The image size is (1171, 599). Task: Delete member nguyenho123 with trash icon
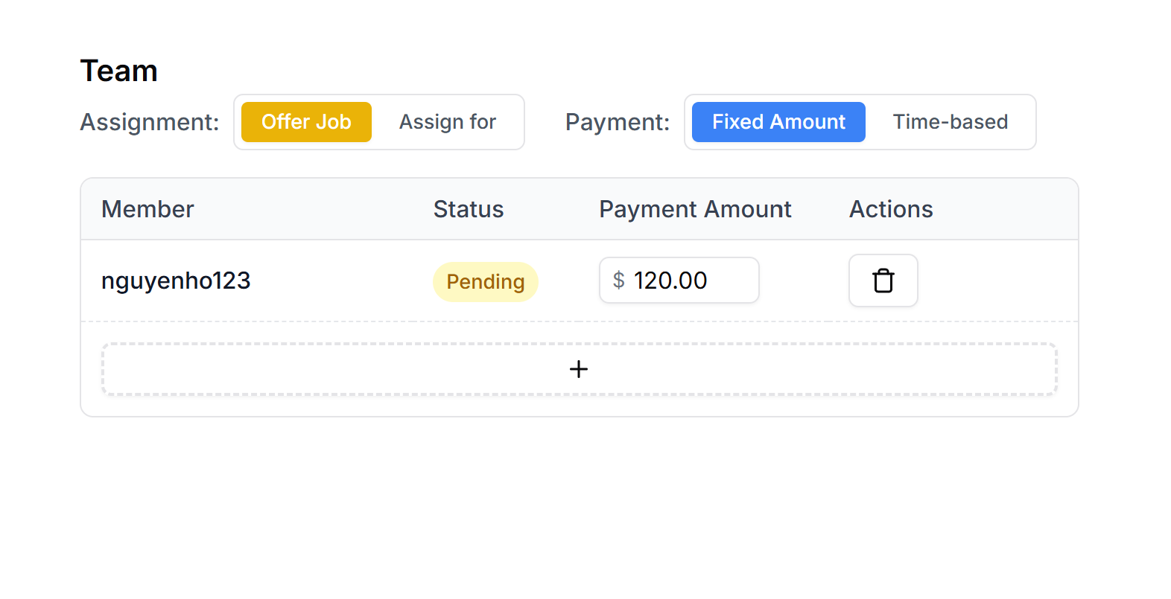883,281
